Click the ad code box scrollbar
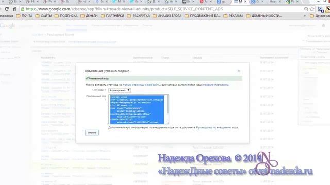330x185 pixels. coord(168,104)
